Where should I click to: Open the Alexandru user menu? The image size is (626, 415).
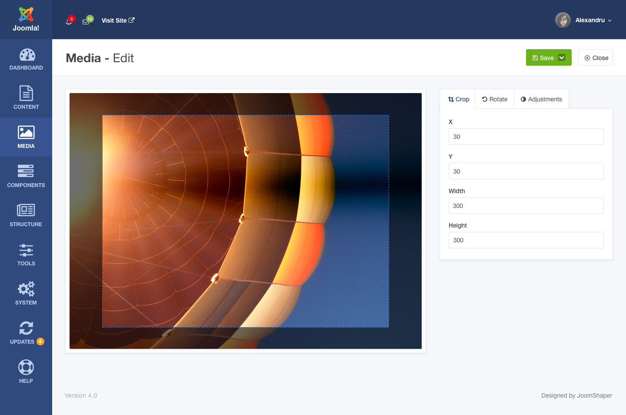(x=583, y=20)
